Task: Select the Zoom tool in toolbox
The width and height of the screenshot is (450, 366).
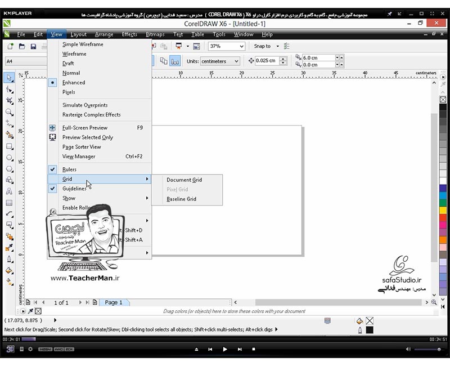Action: coord(9,112)
